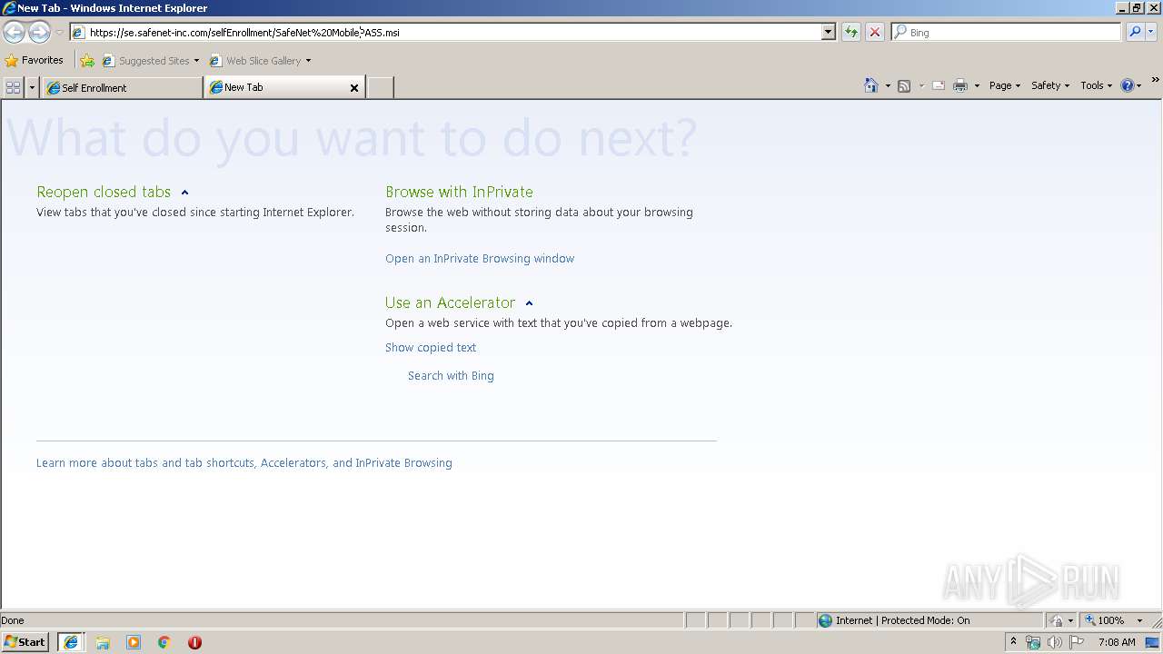The height and width of the screenshot is (654, 1163).
Task: Open a blank new tab button
Action: (x=380, y=88)
